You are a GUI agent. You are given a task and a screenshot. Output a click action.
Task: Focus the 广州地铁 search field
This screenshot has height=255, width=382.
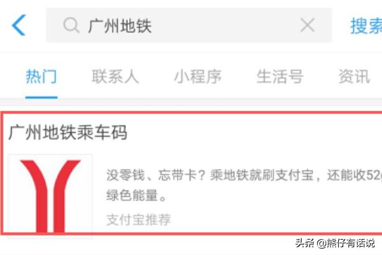coord(189,25)
